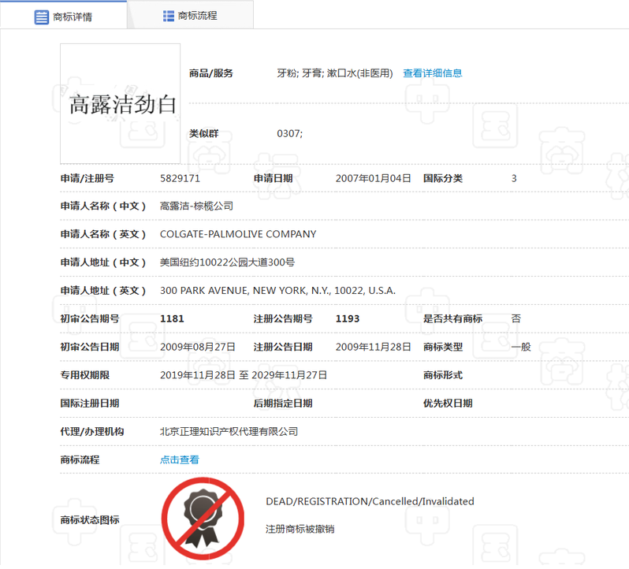This screenshot has height=569, width=629.
Task: Click the 注册公告日期 label
Action: [x=283, y=347]
